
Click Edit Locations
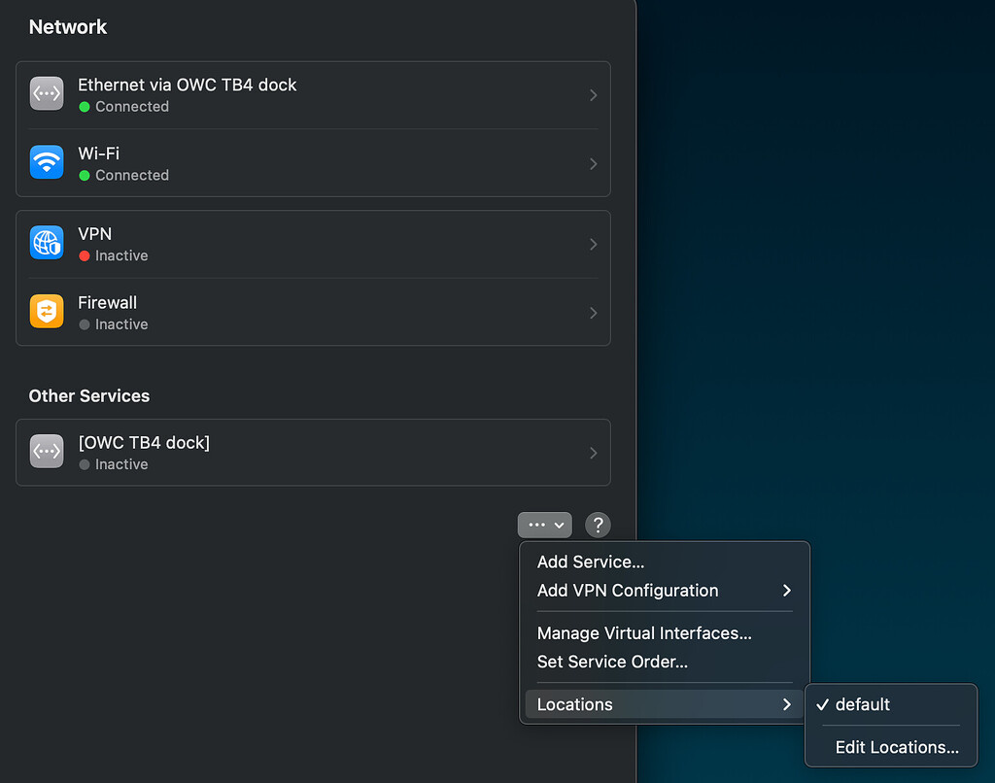click(x=896, y=747)
